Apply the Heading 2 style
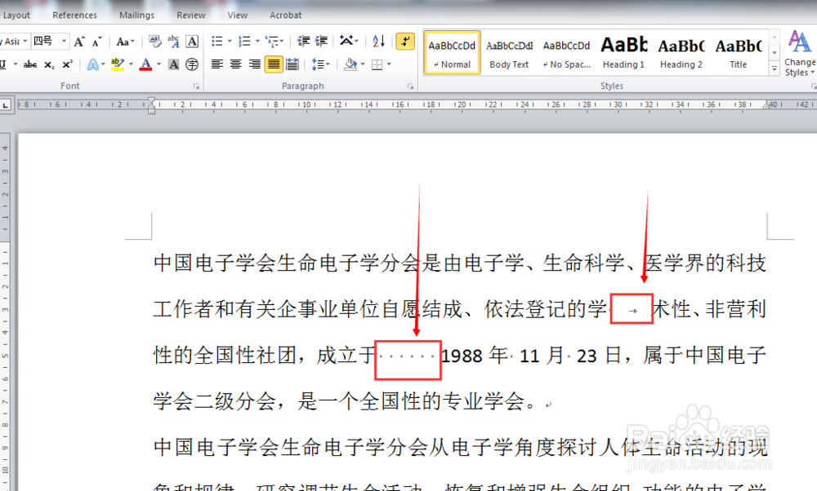817x491 pixels. (681, 52)
